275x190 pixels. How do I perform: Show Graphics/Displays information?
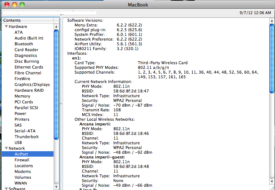tap(32, 84)
